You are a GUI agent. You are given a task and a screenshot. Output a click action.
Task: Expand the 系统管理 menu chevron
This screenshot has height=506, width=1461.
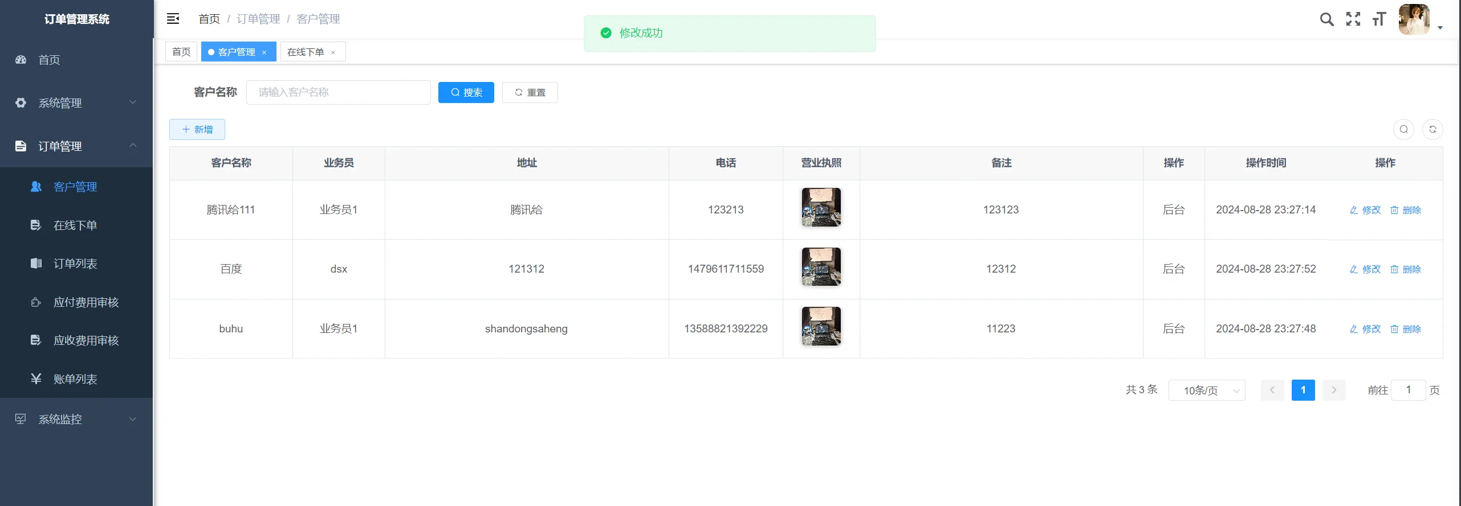(x=133, y=102)
